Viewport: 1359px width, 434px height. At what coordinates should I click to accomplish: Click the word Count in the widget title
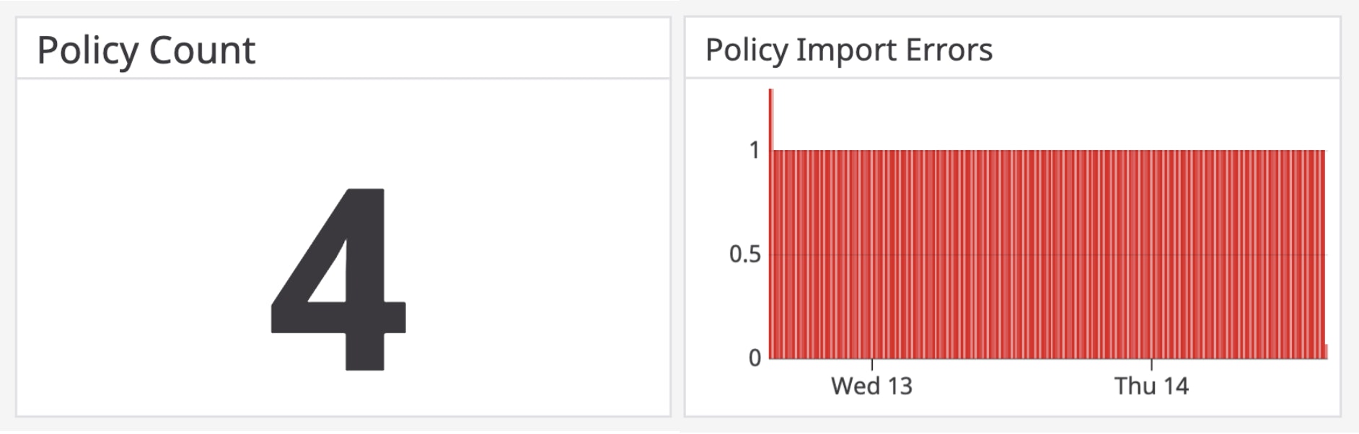coord(202,50)
